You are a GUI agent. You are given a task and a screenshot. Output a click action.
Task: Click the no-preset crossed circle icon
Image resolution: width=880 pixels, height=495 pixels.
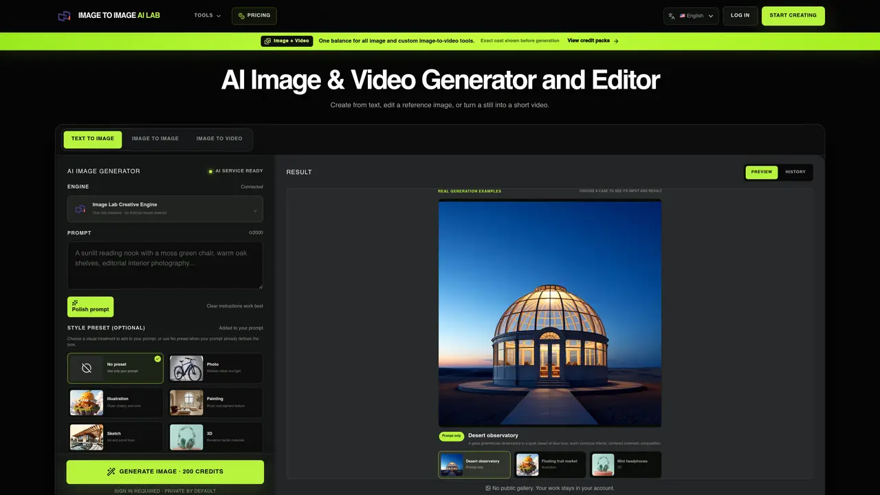87,368
